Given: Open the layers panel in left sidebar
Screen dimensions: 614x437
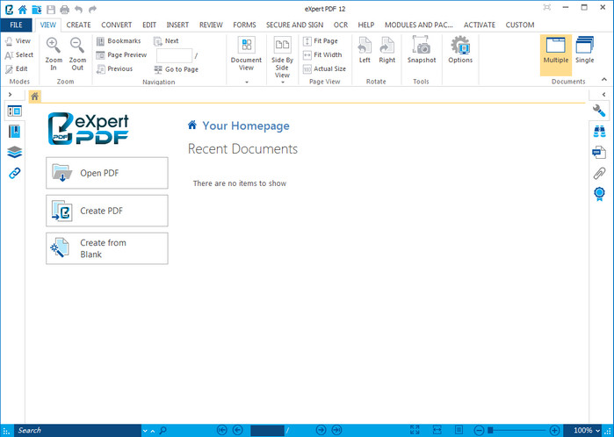Looking at the screenshot, I should (15, 152).
